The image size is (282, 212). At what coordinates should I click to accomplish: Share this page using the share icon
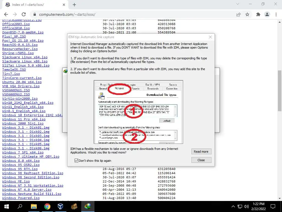pos(238,14)
